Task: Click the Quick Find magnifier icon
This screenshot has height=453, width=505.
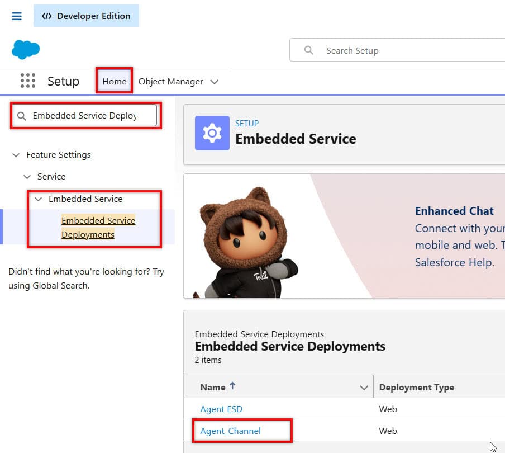Action: [x=22, y=116]
